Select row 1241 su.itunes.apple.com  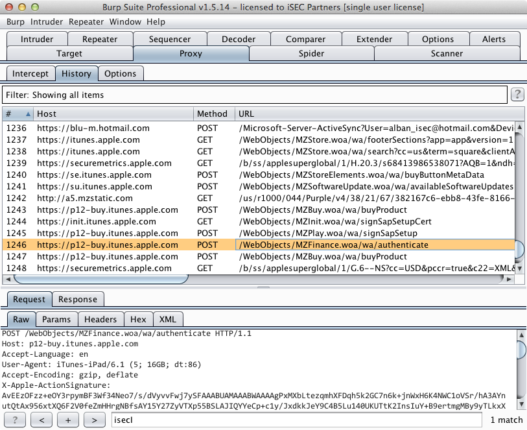pyautogui.click(x=259, y=187)
